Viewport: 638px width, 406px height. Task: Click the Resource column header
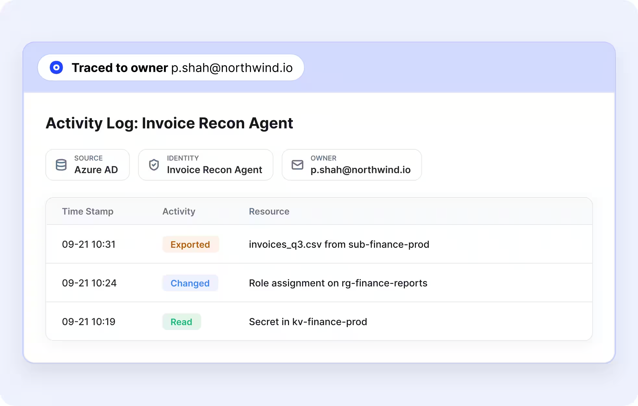(269, 211)
